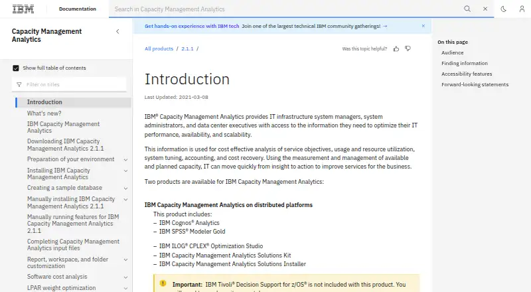Open IBM Capacity Management Analytics topic
Viewport: 531px width, 292px height.
63,127
